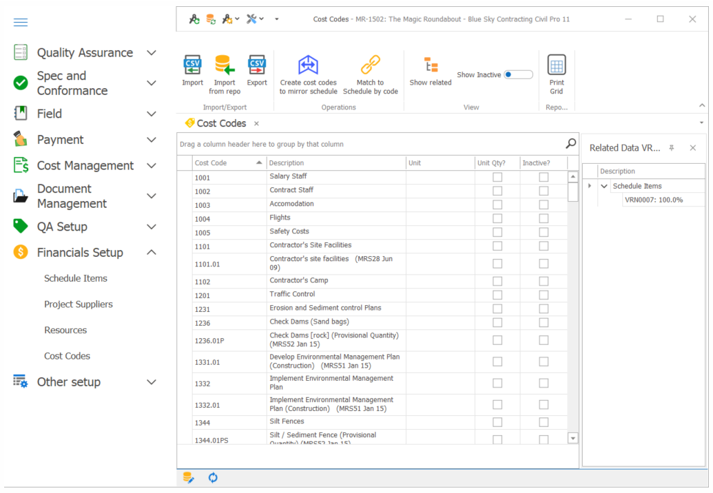Collapse the ribbon with the caret
The width and height of the screenshot is (713, 493).
point(702,105)
